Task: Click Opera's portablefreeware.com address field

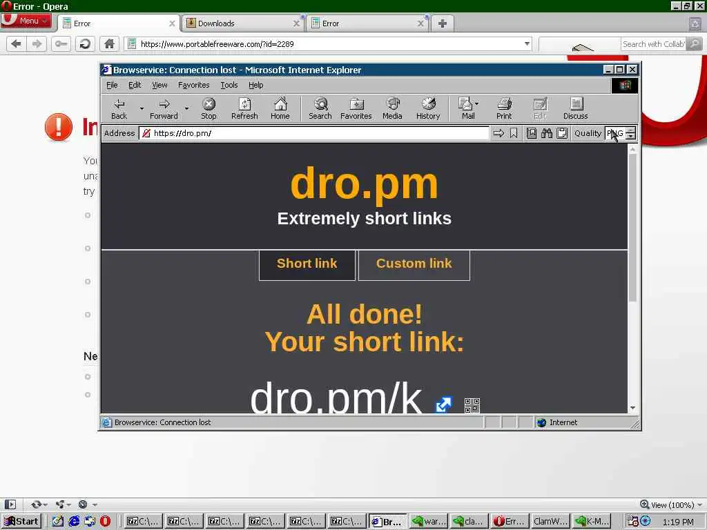Action: click(x=328, y=43)
